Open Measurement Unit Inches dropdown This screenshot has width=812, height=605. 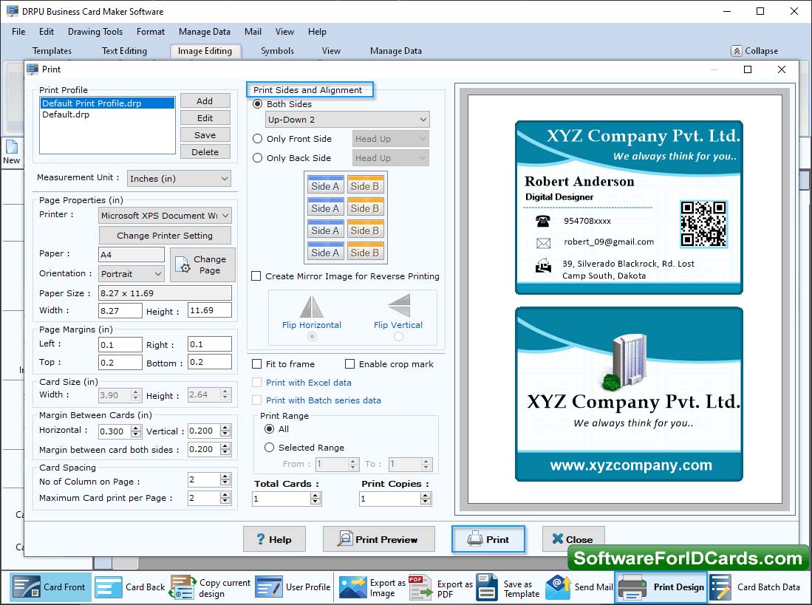[179, 179]
